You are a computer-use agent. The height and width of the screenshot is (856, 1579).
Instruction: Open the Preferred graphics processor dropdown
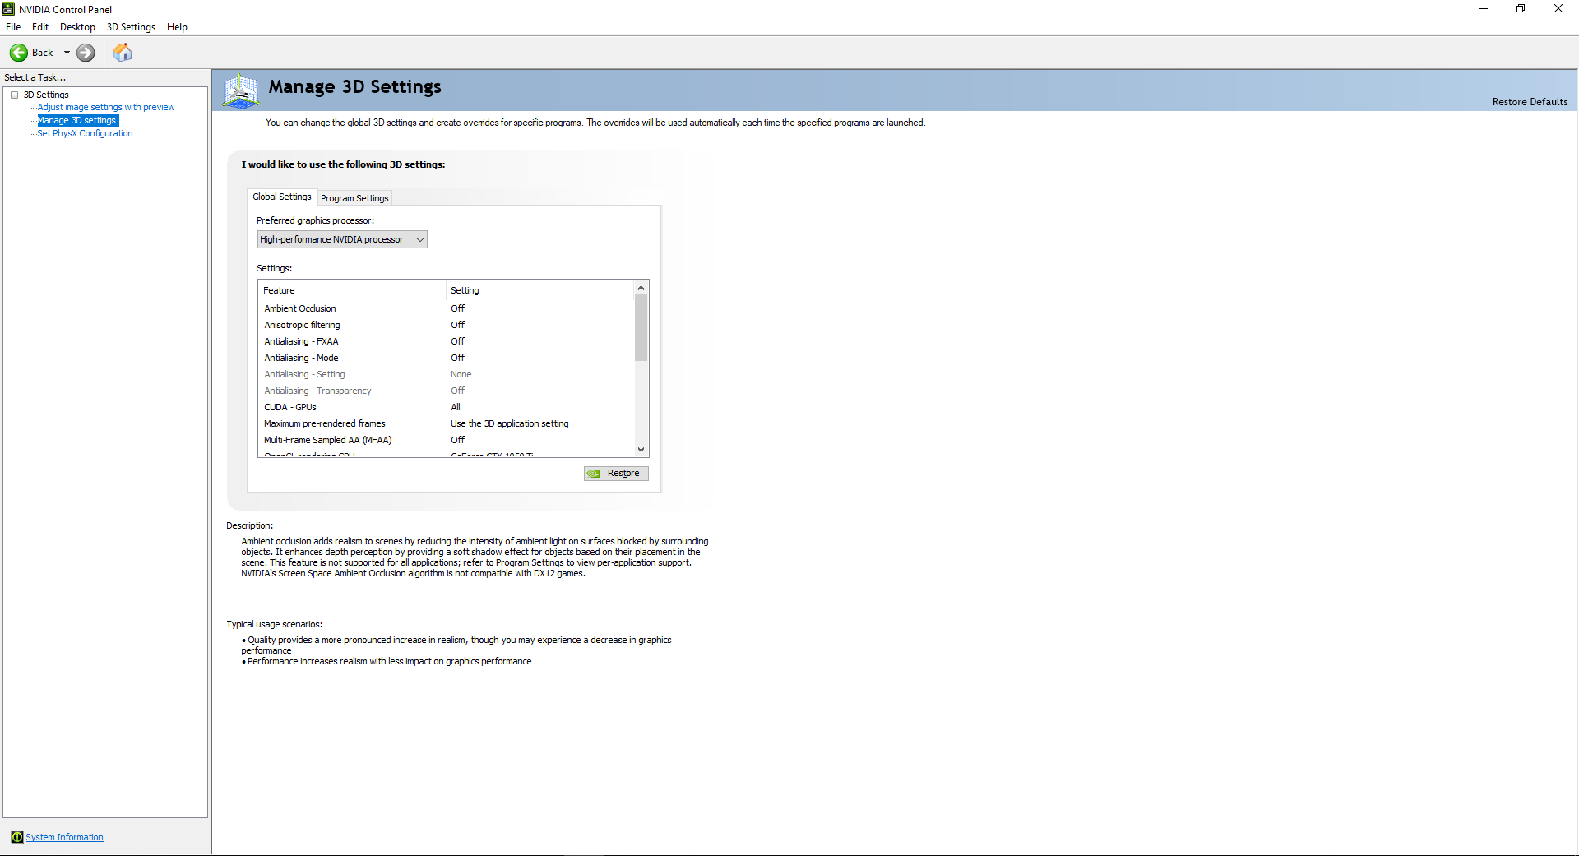tap(342, 239)
